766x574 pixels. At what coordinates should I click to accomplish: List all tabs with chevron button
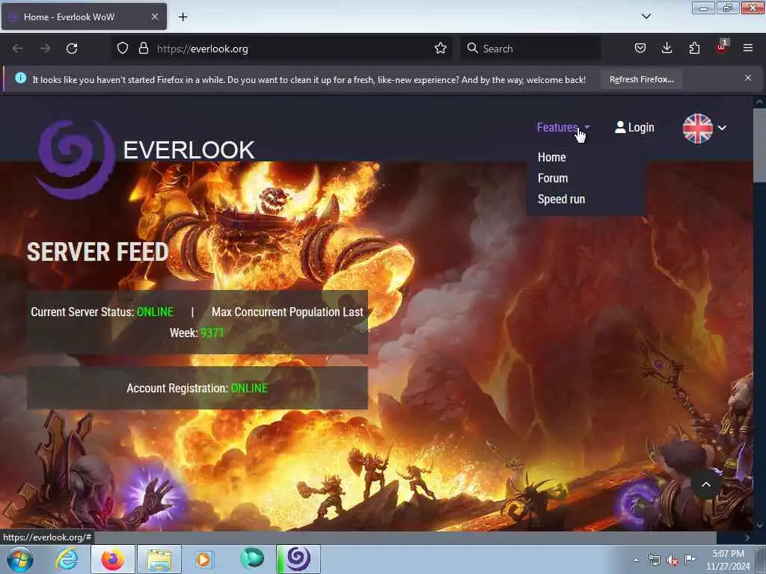click(x=646, y=16)
